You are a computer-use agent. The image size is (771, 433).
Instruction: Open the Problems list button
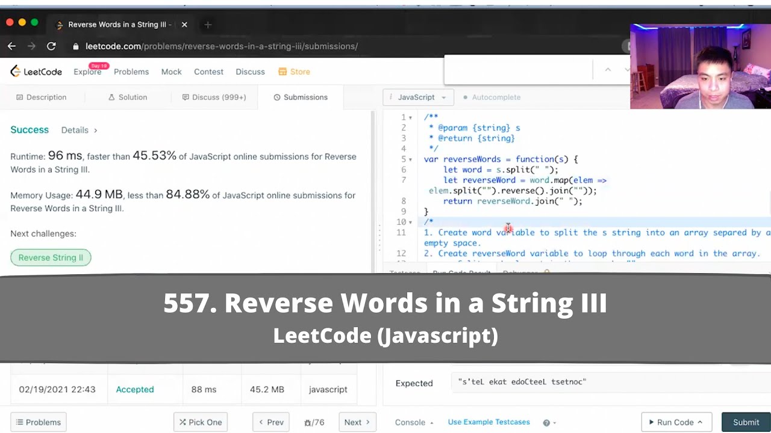(38, 422)
